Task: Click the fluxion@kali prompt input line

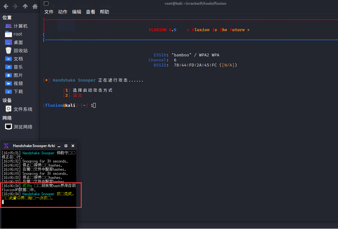Action: (69, 105)
